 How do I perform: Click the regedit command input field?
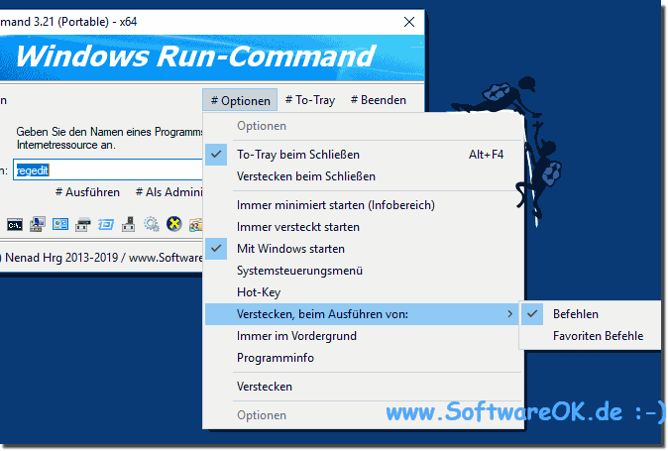(x=108, y=169)
